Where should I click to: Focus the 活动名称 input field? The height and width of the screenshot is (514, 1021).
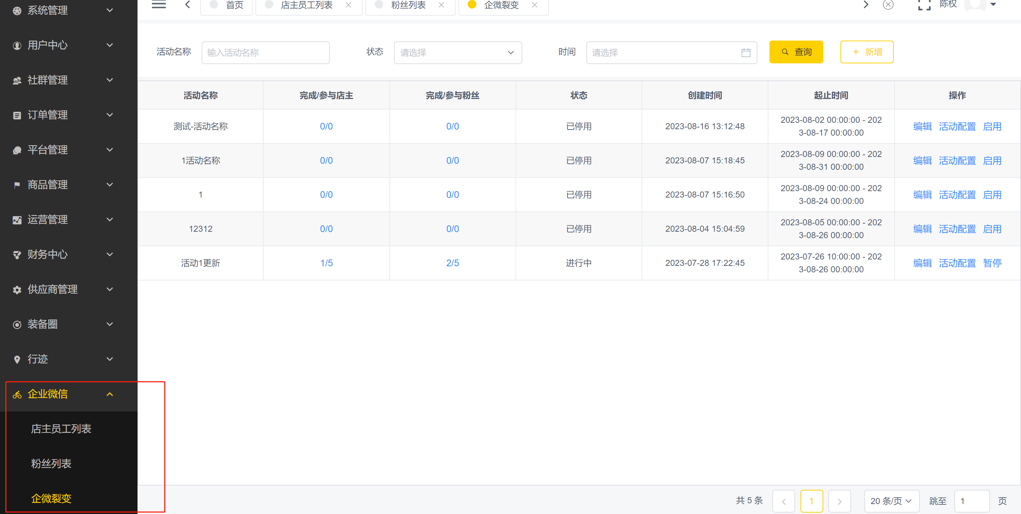265,52
